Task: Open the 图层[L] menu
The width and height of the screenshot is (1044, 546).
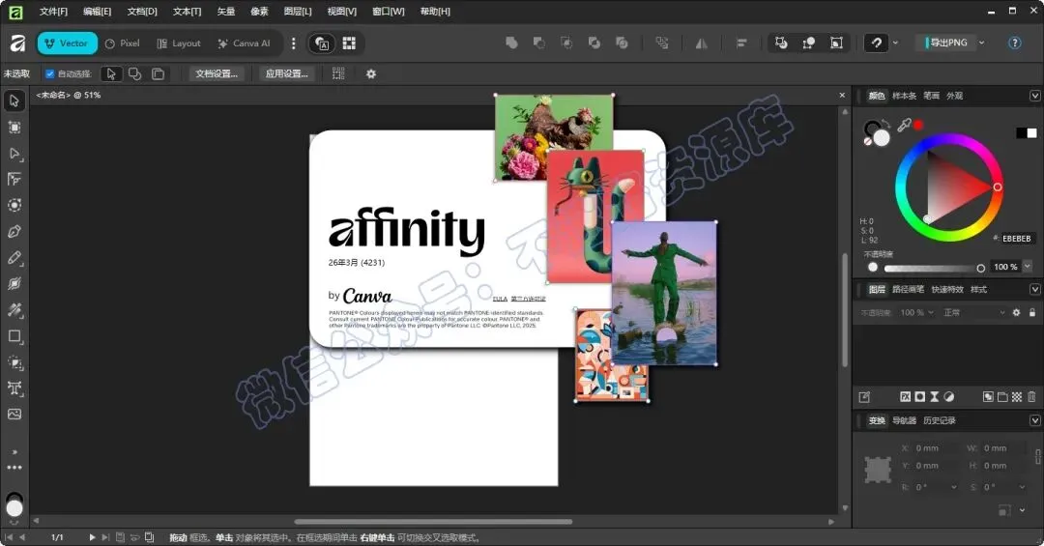Action: pos(298,12)
